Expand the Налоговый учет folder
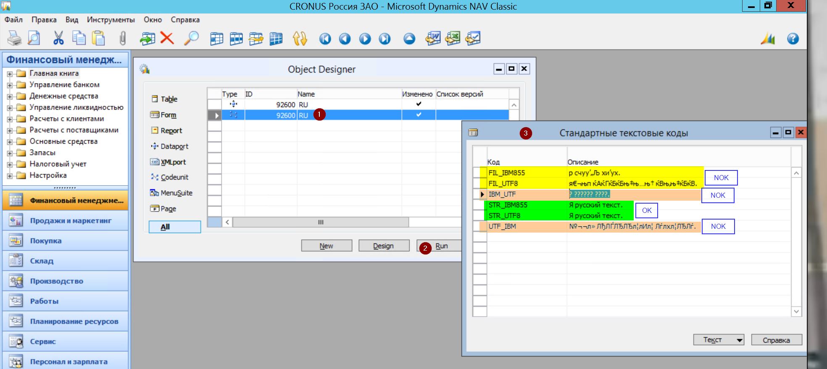 [10, 165]
